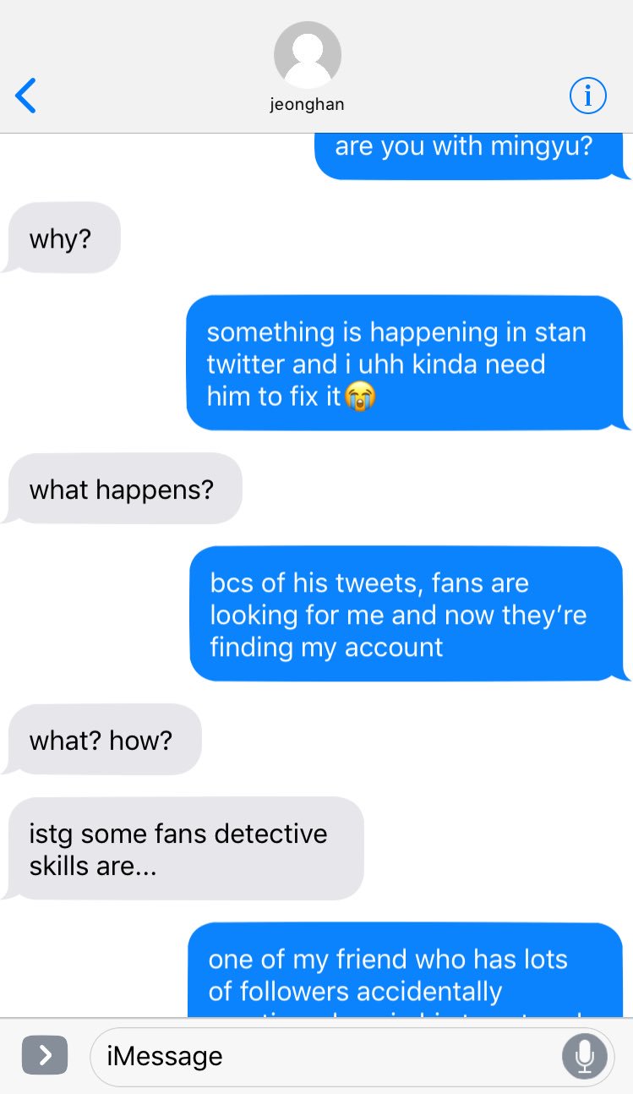Select the "why?" gray message bubble

pos(63,238)
